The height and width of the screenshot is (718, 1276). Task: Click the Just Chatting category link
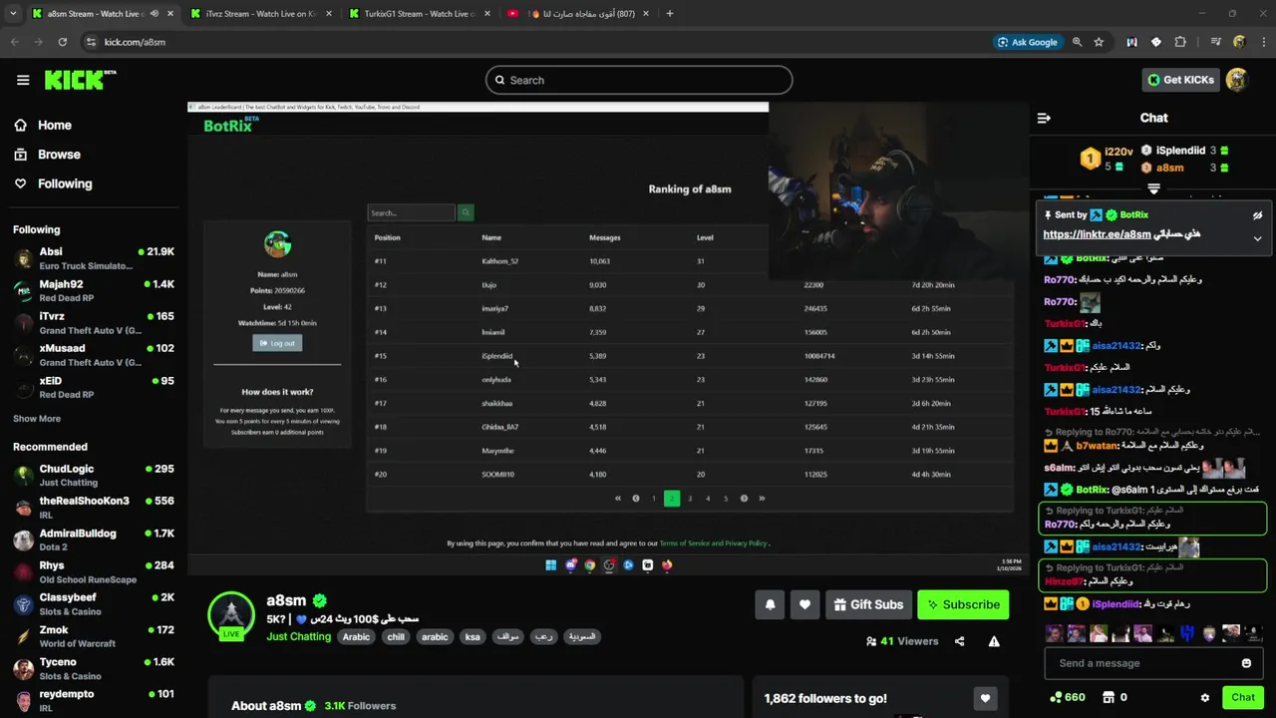(298, 636)
